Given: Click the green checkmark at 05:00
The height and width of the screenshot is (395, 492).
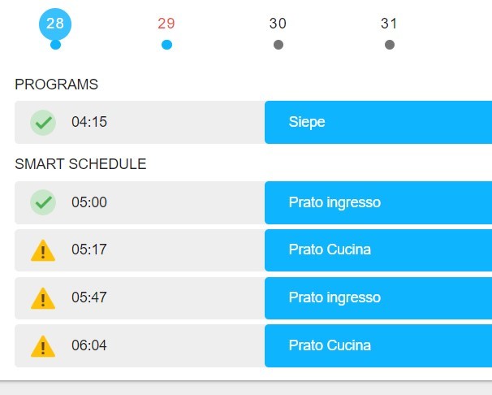Looking at the screenshot, I should pyautogui.click(x=43, y=202).
